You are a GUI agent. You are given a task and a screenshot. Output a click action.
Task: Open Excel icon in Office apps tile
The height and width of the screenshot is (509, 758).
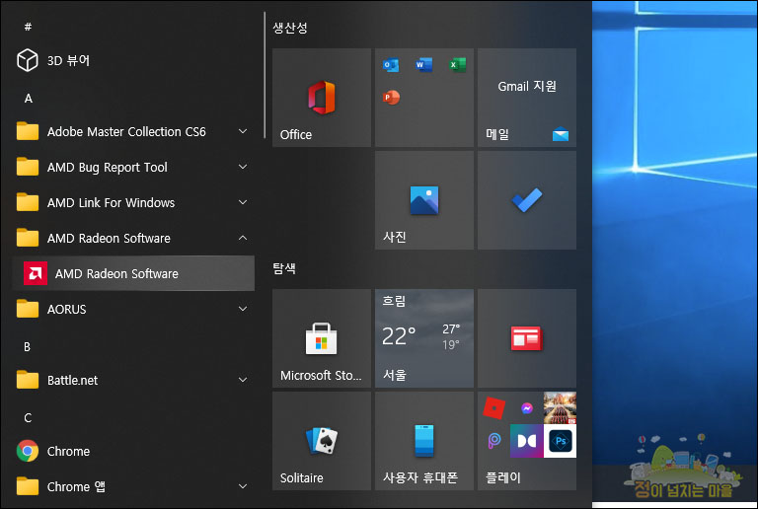click(x=457, y=65)
